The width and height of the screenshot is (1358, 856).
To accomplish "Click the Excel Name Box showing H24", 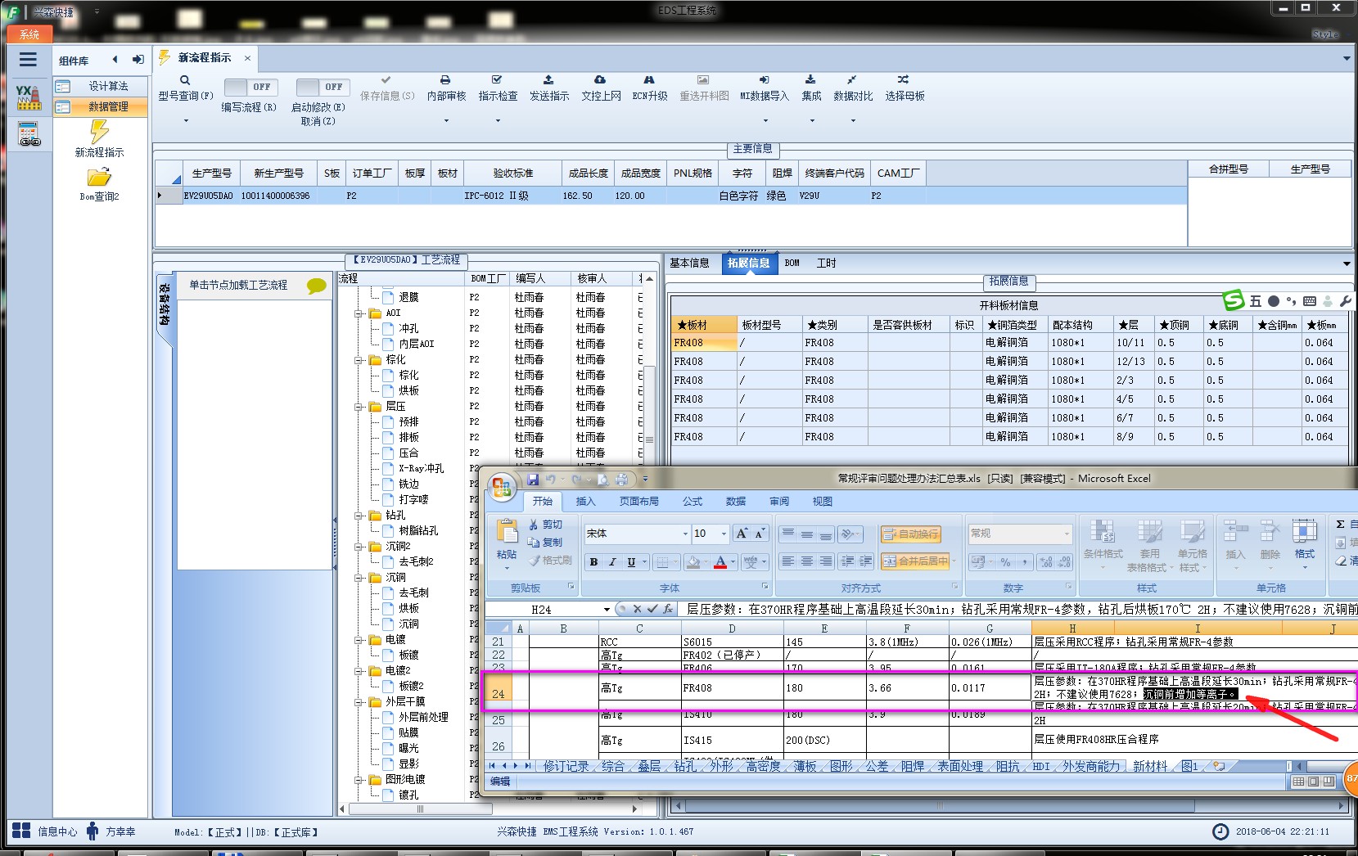I will click(x=542, y=610).
